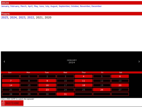Viewport: 142px width, 107px height.
Task: Select year 2022 link
Action: (x=31, y=17)
